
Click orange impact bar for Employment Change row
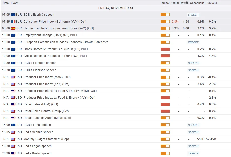[x=165, y=35]
